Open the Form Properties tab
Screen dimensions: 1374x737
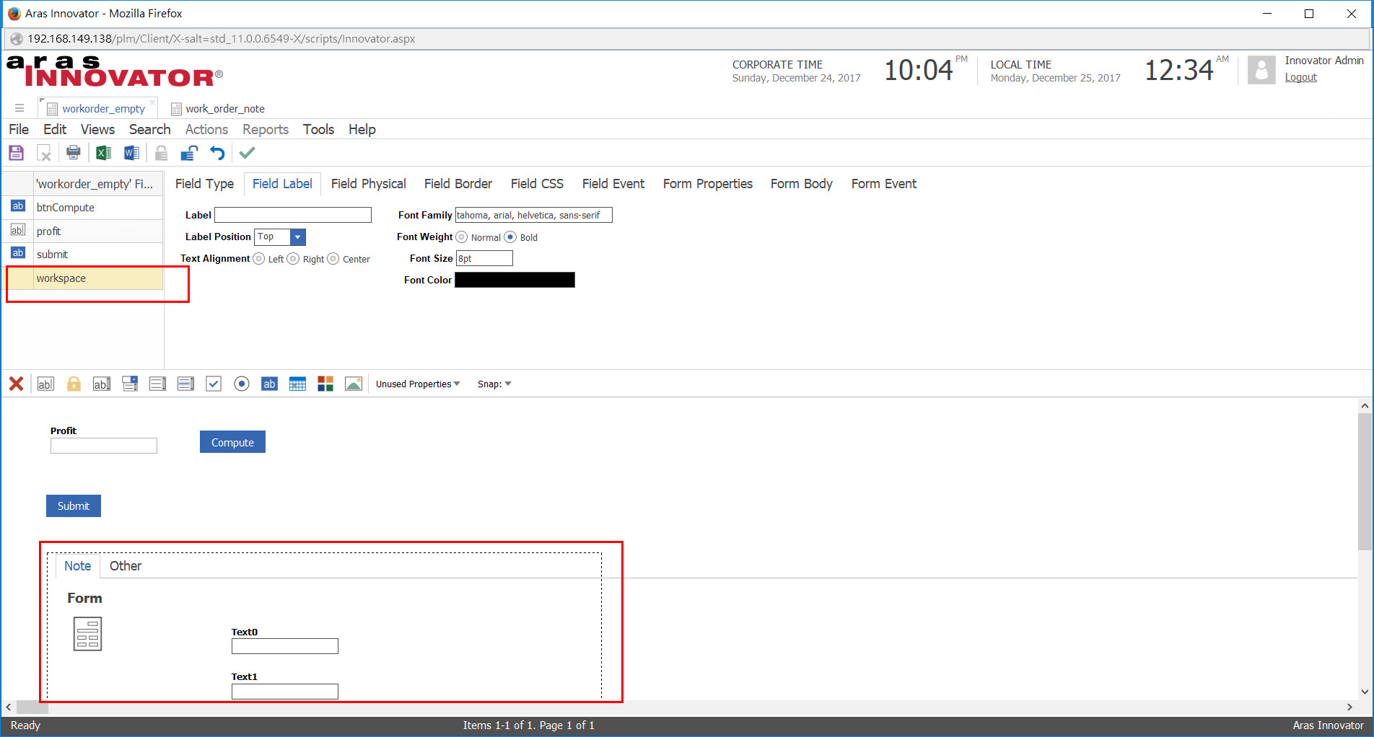click(708, 184)
